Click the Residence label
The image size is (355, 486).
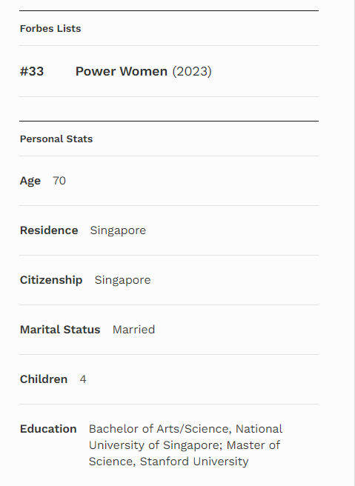(x=49, y=230)
